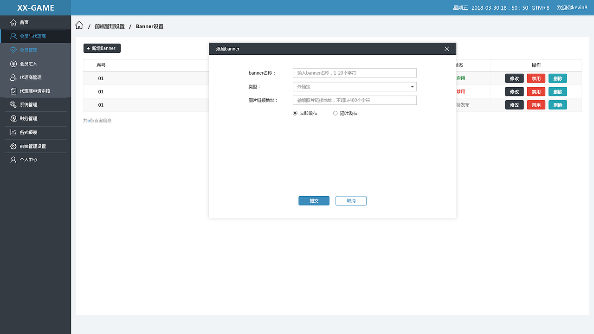This screenshot has height=334, width=594.
Task: Click the clipboard icon beside 代理商申请审核
Action: [13, 91]
